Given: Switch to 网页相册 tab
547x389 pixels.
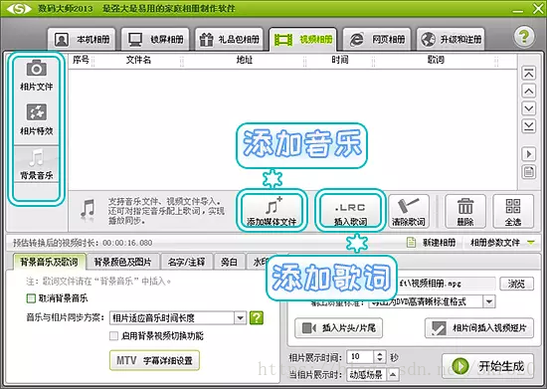Looking at the screenshot, I should [377, 40].
